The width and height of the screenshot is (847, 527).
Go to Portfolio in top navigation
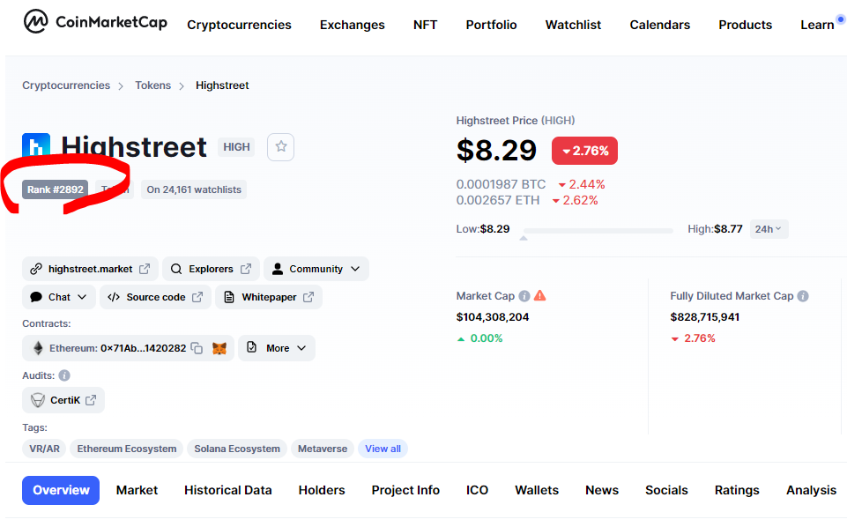pyautogui.click(x=492, y=25)
